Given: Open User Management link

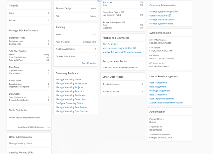Looking at the screenshot, I should pos(158,83).
